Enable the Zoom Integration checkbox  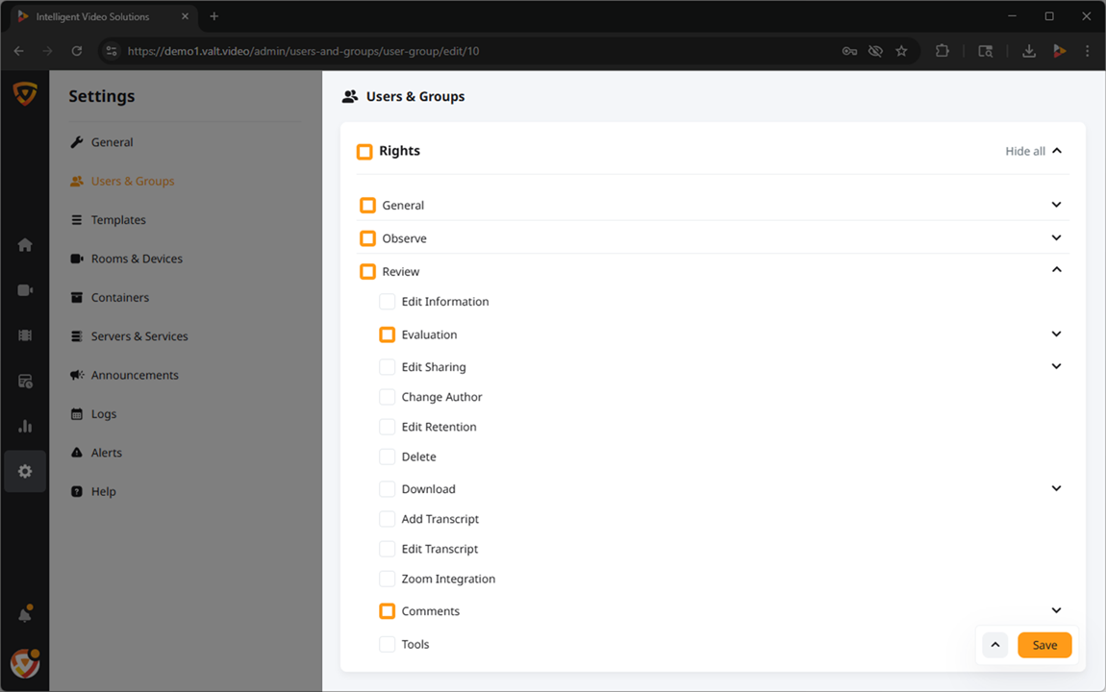click(x=388, y=580)
